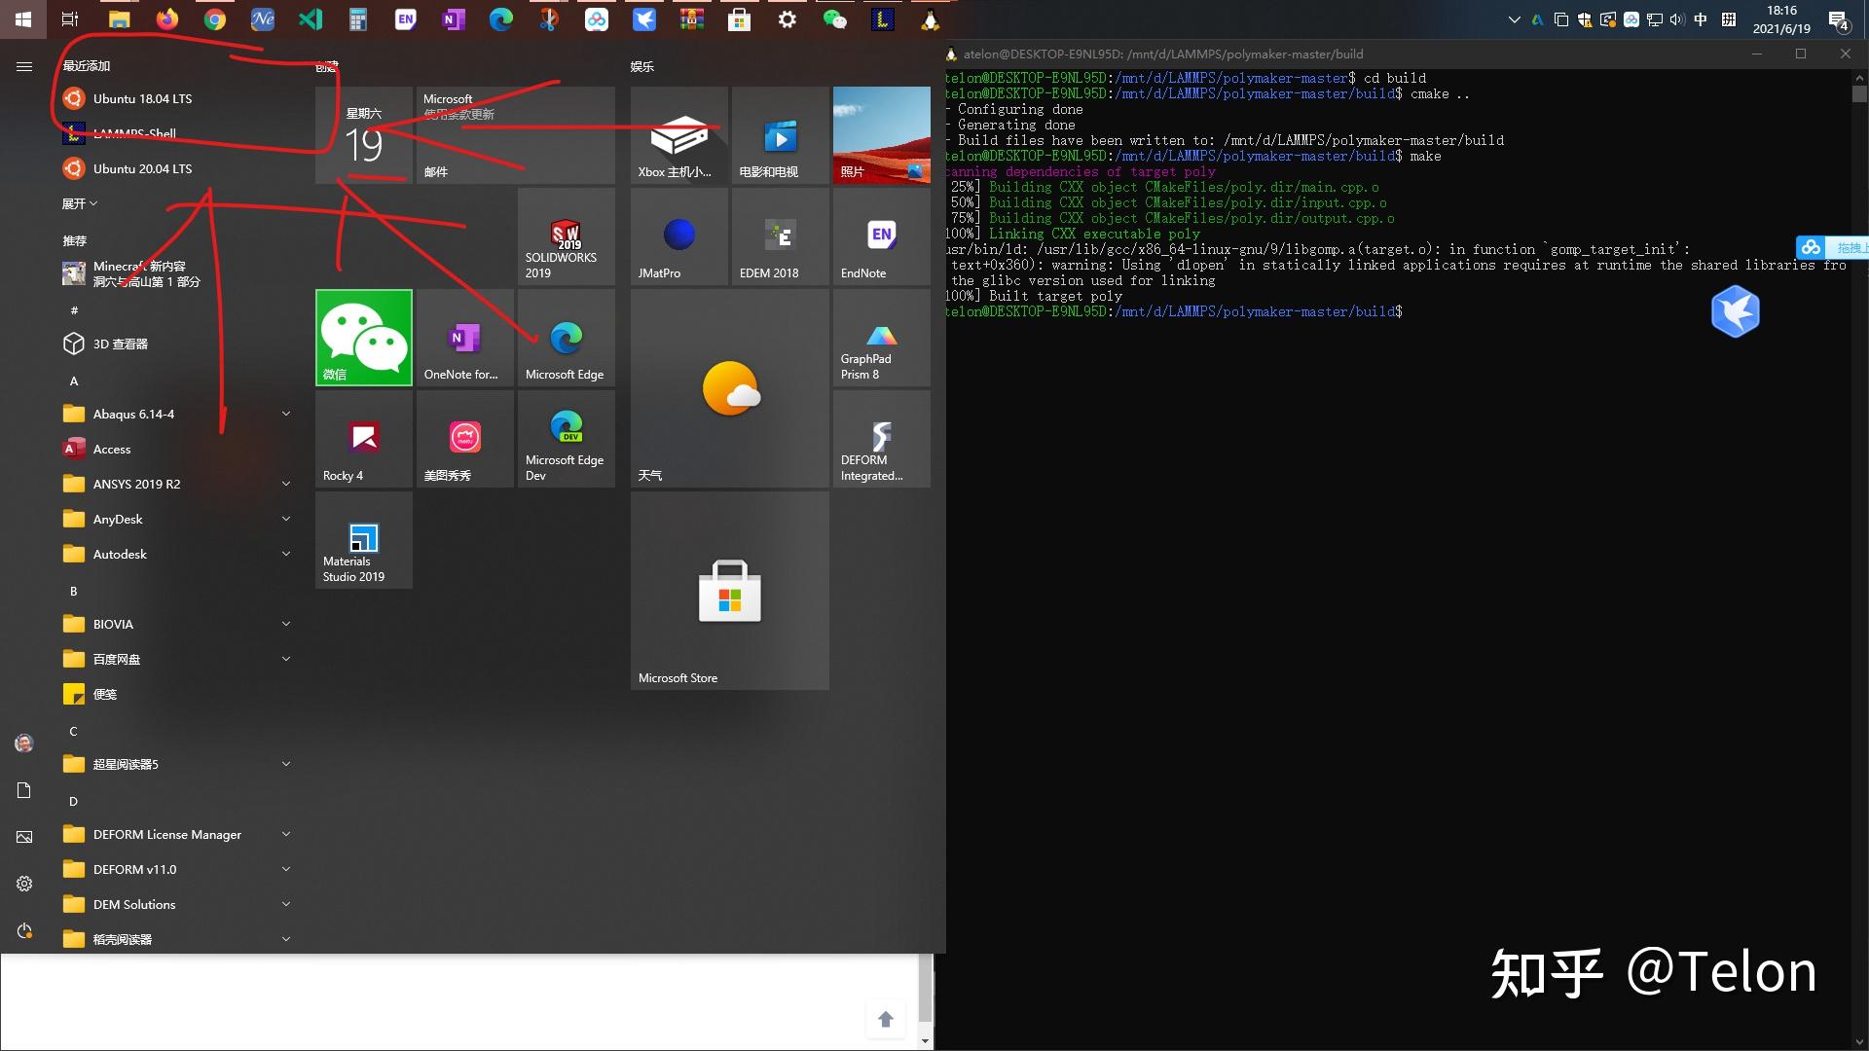Launch Google Chrome from the taskbar
The height and width of the screenshot is (1051, 1869).
point(215,18)
